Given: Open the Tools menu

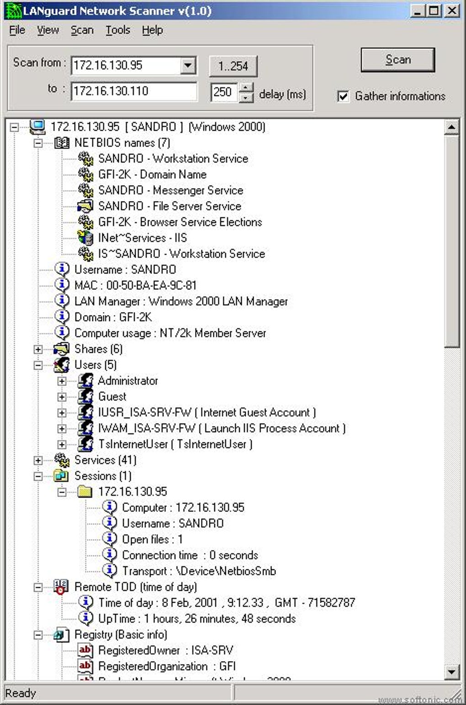Looking at the screenshot, I should click(118, 30).
